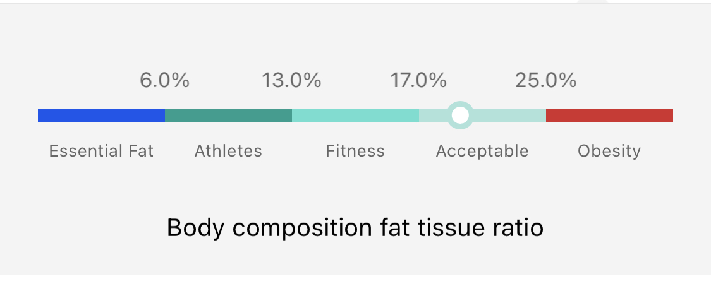Click the Acceptable category label
The image size is (711, 298).
482,152
